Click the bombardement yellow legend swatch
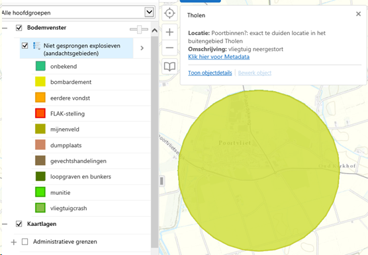 (40, 82)
